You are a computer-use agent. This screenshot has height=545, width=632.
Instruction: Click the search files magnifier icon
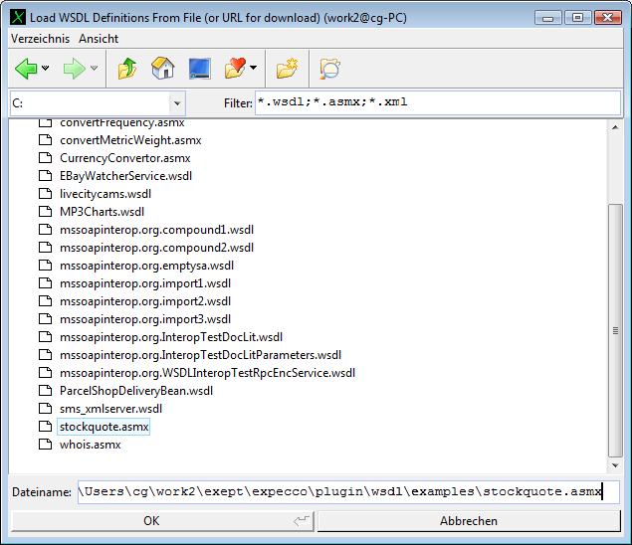[x=329, y=69]
